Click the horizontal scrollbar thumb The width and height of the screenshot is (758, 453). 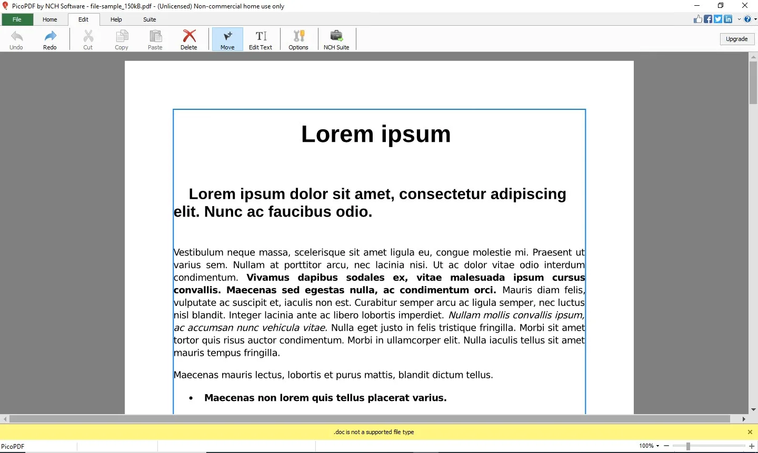pos(370,419)
